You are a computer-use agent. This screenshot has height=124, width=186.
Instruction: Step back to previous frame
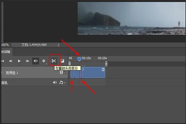[11, 61]
